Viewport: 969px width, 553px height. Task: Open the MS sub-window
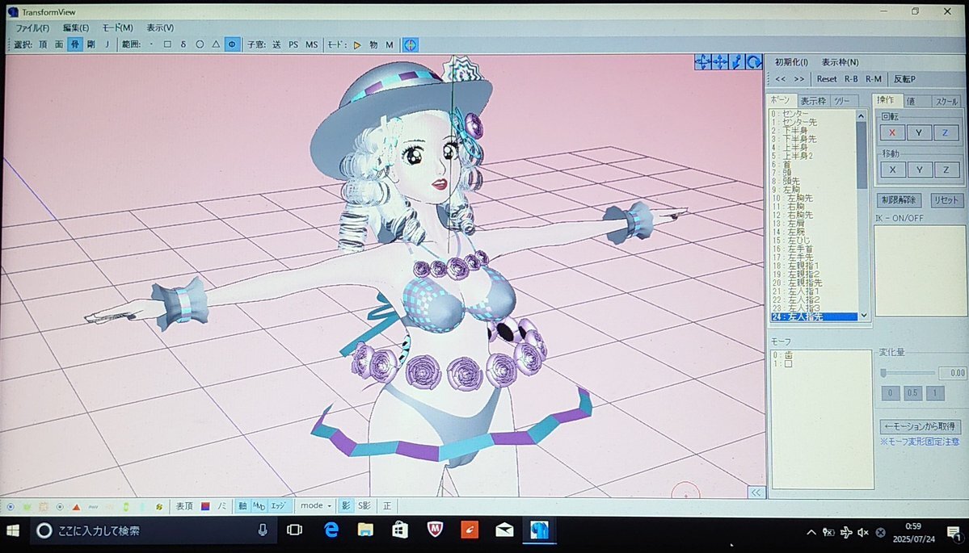pos(311,44)
